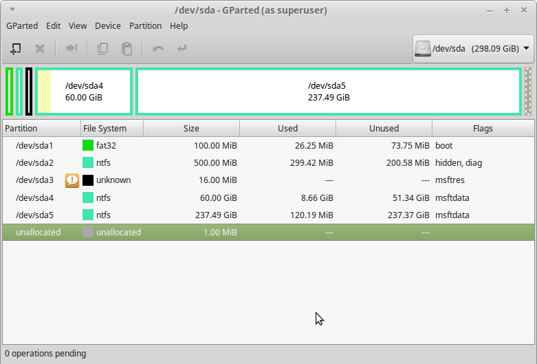This screenshot has height=364, width=537.
Task: Click the black unknown filesystem swatch
Action: click(x=88, y=180)
